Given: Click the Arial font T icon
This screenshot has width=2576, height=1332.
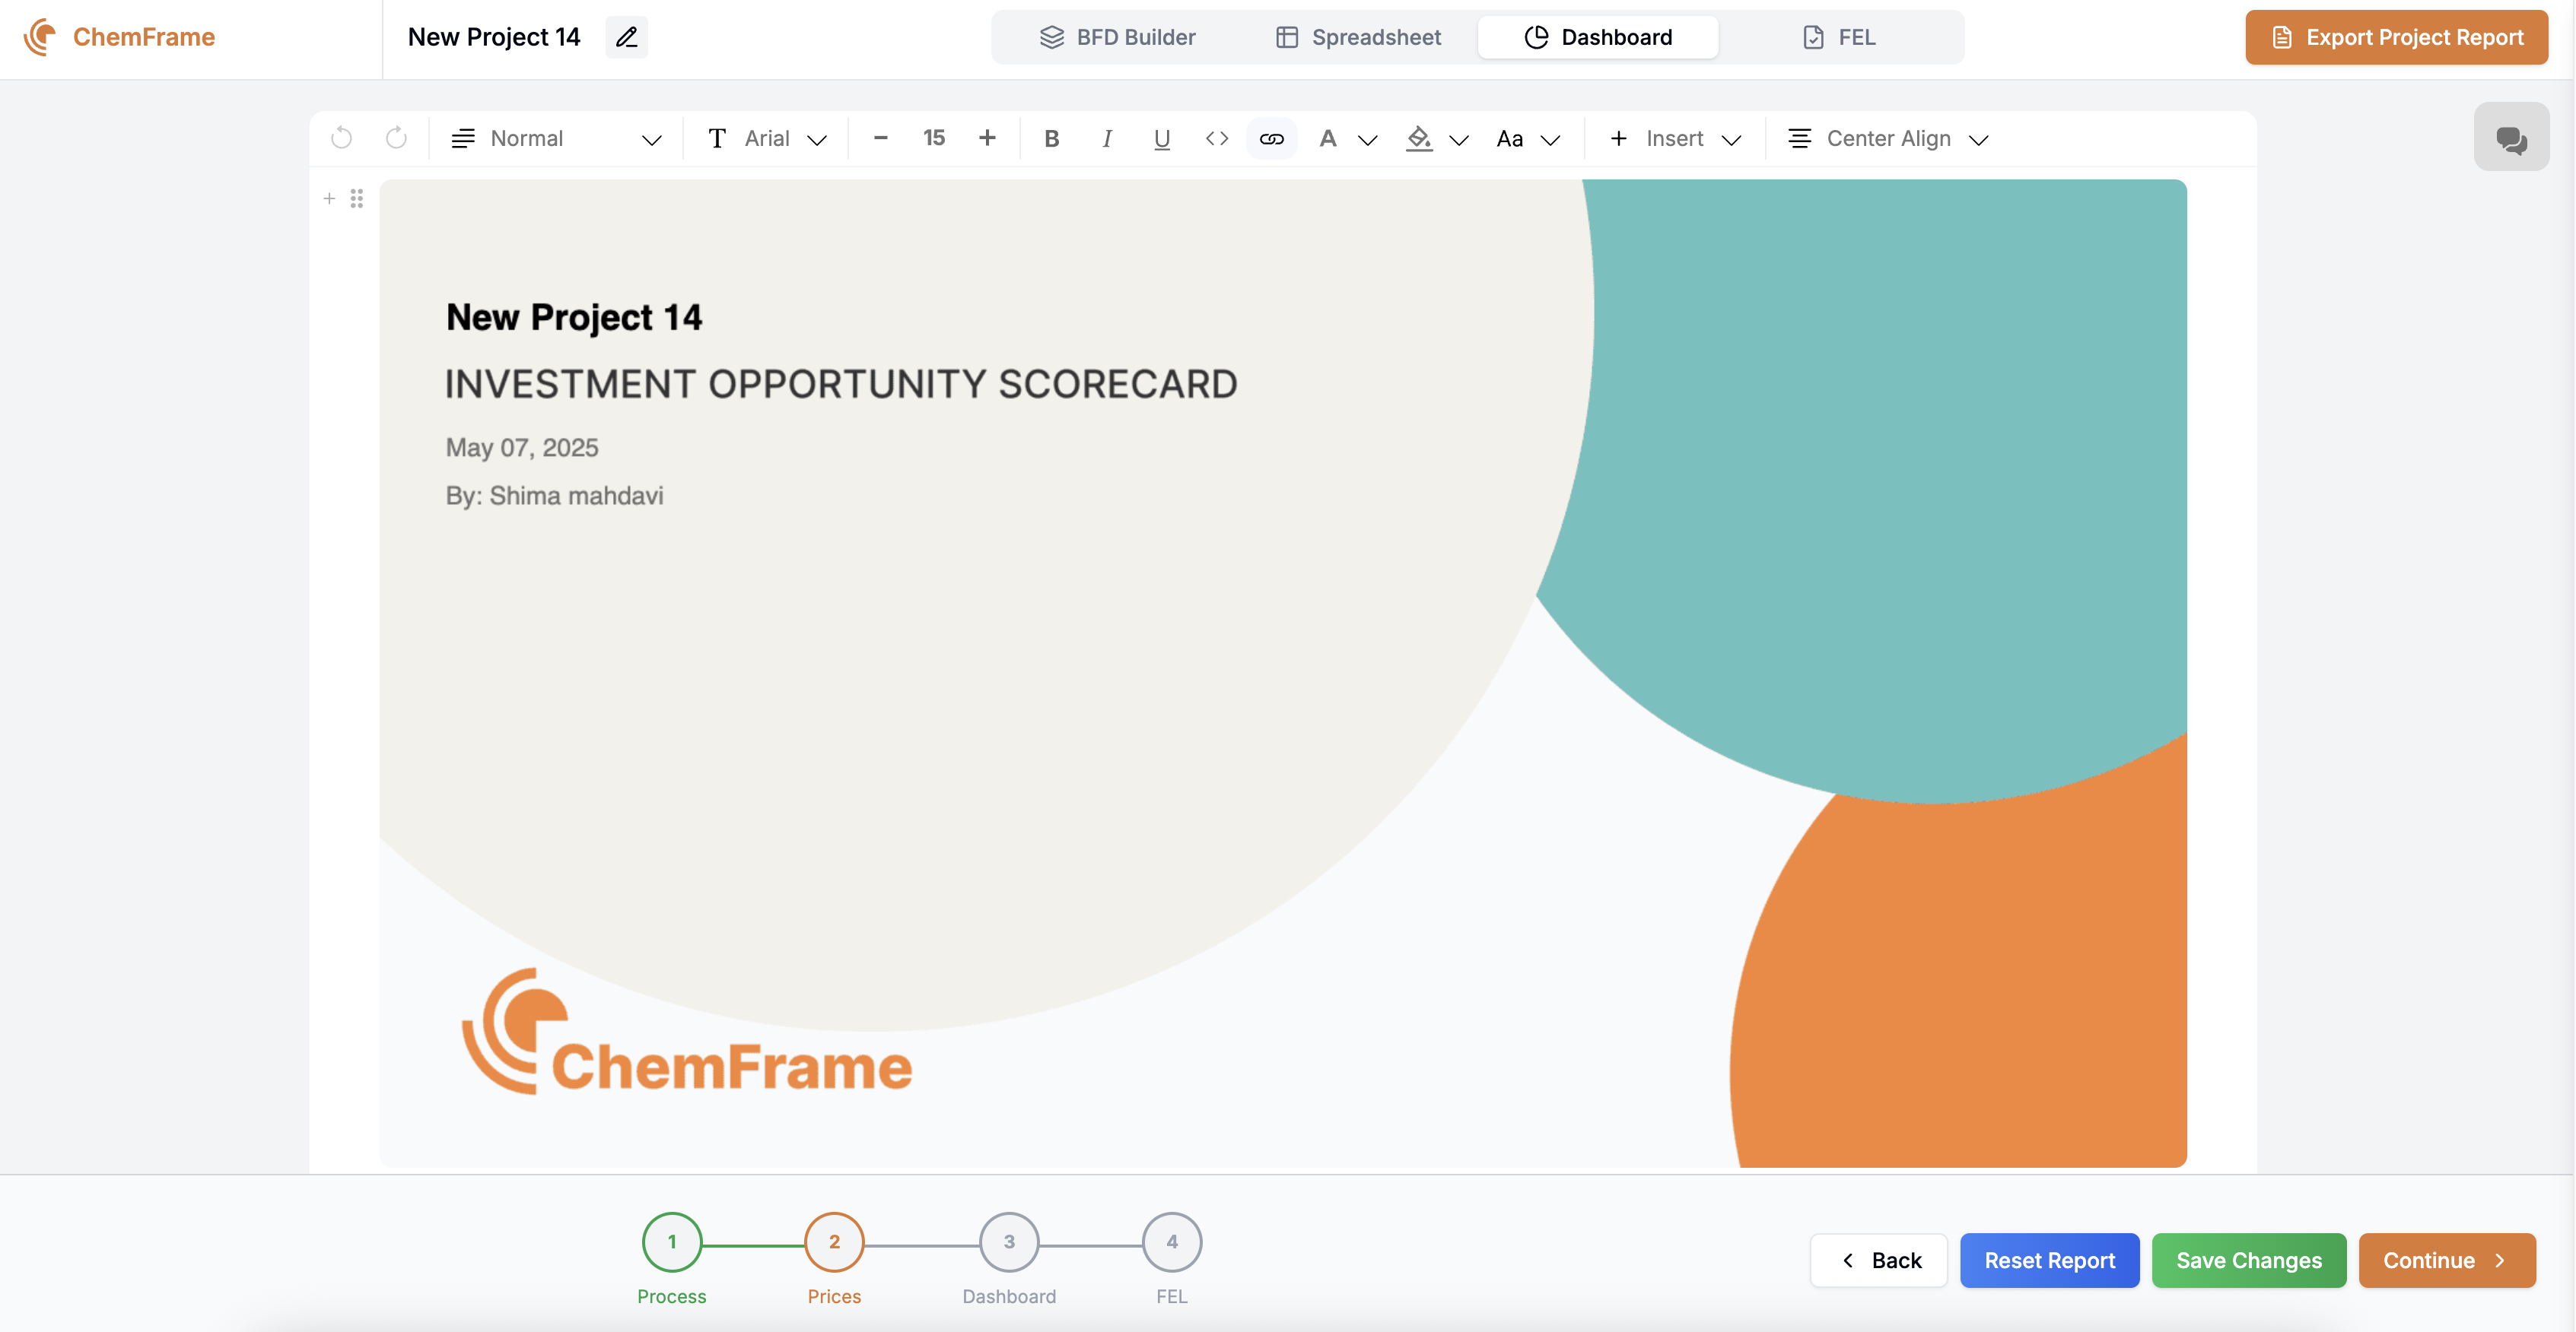Looking at the screenshot, I should click(x=717, y=138).
